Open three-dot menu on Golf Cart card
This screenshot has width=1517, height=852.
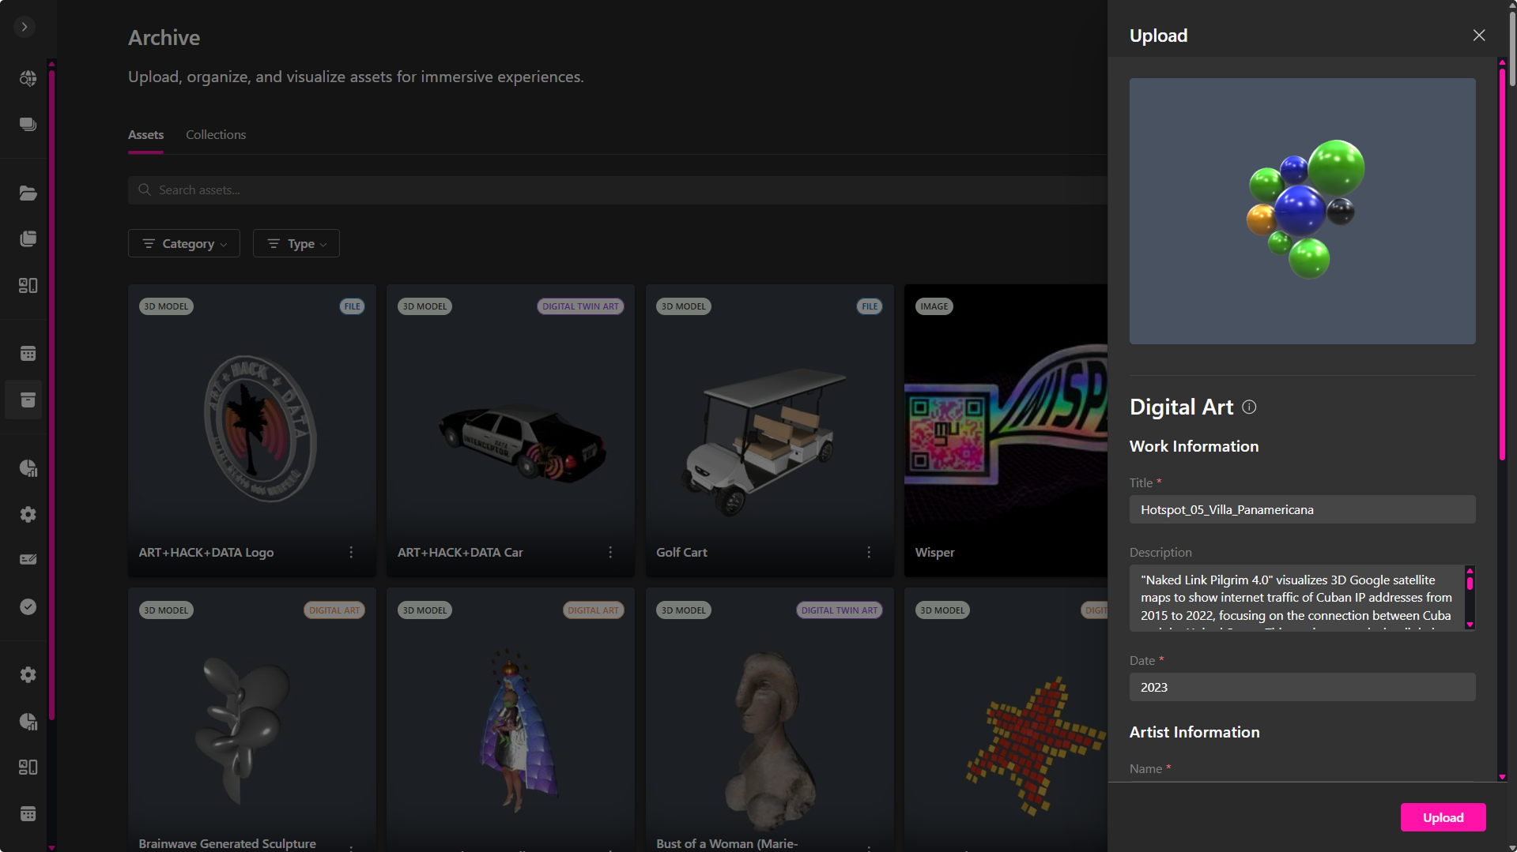869,553
